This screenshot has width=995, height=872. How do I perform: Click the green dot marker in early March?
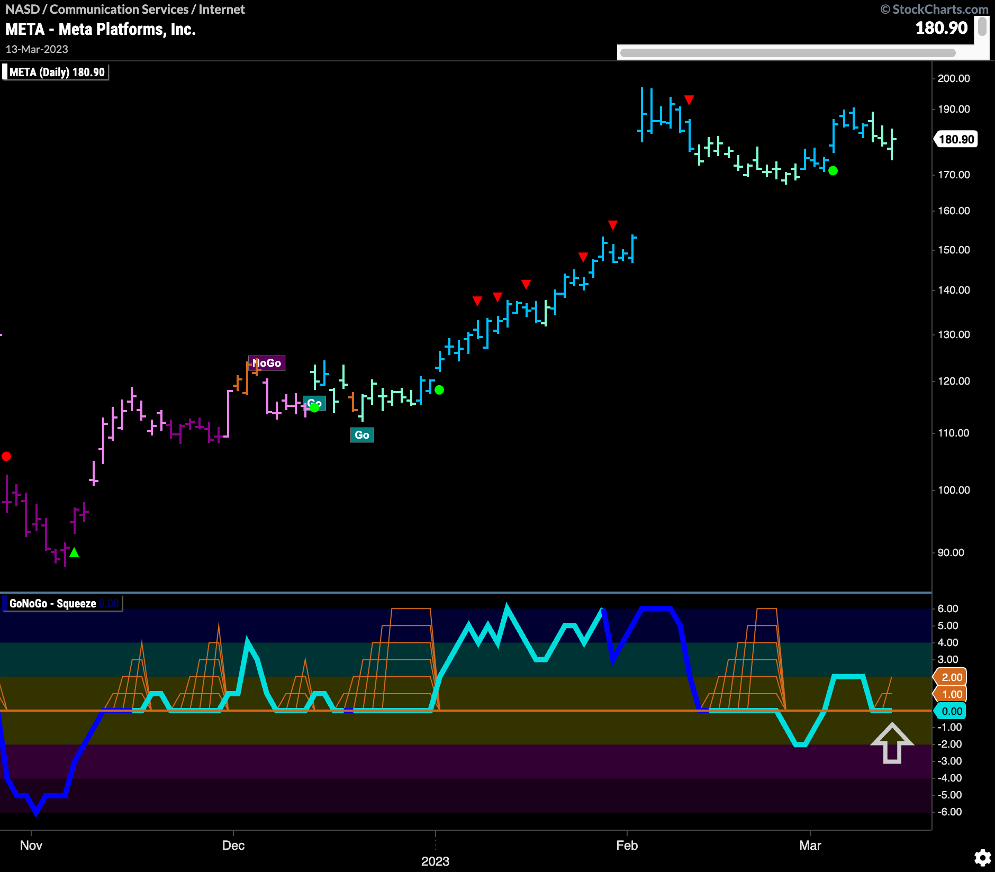tap(833, 170)
